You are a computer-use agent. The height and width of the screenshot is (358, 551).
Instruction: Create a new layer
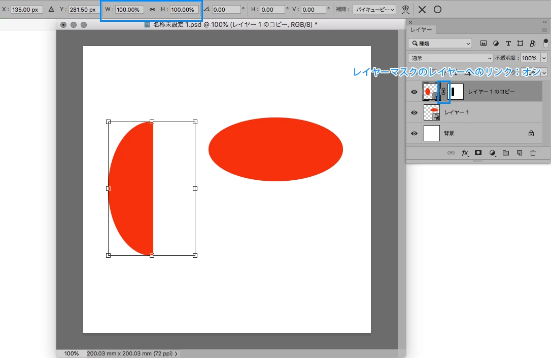click(x=520, y=153)
